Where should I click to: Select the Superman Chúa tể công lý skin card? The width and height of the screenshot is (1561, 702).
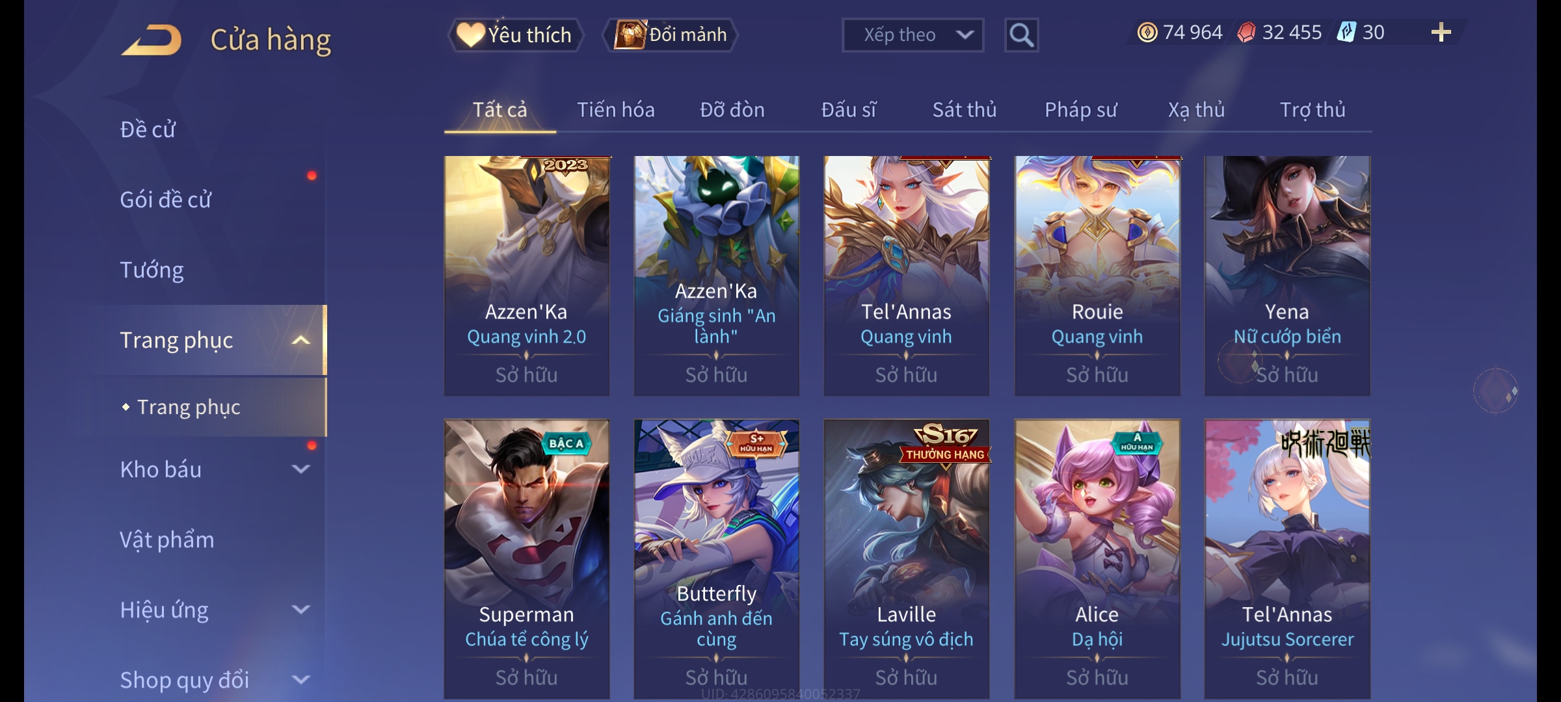[x=527, y=559]
